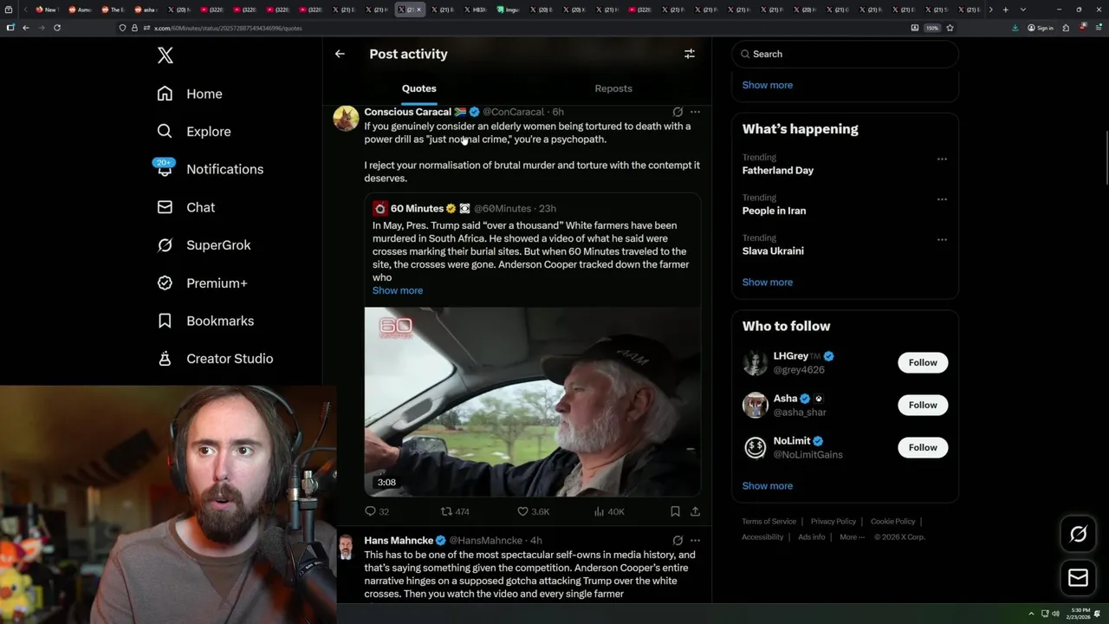The width and height of the screenshot is (1109, 624).
Task: Open more options on Hans Mahncke post
Action: click(x=695, y=540)
